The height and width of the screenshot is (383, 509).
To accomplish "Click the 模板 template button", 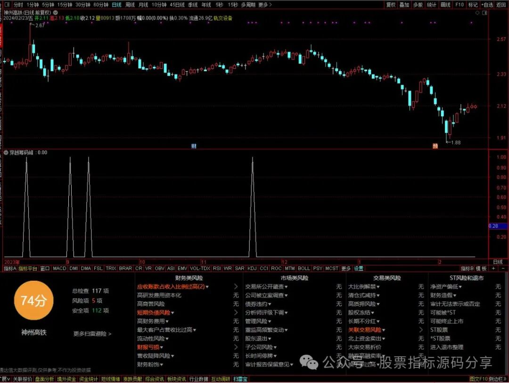I will click(x=481, y=269).
